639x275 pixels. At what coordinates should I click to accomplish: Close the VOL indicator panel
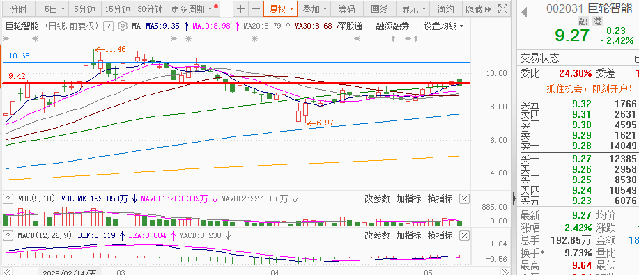tap(464, 199)
